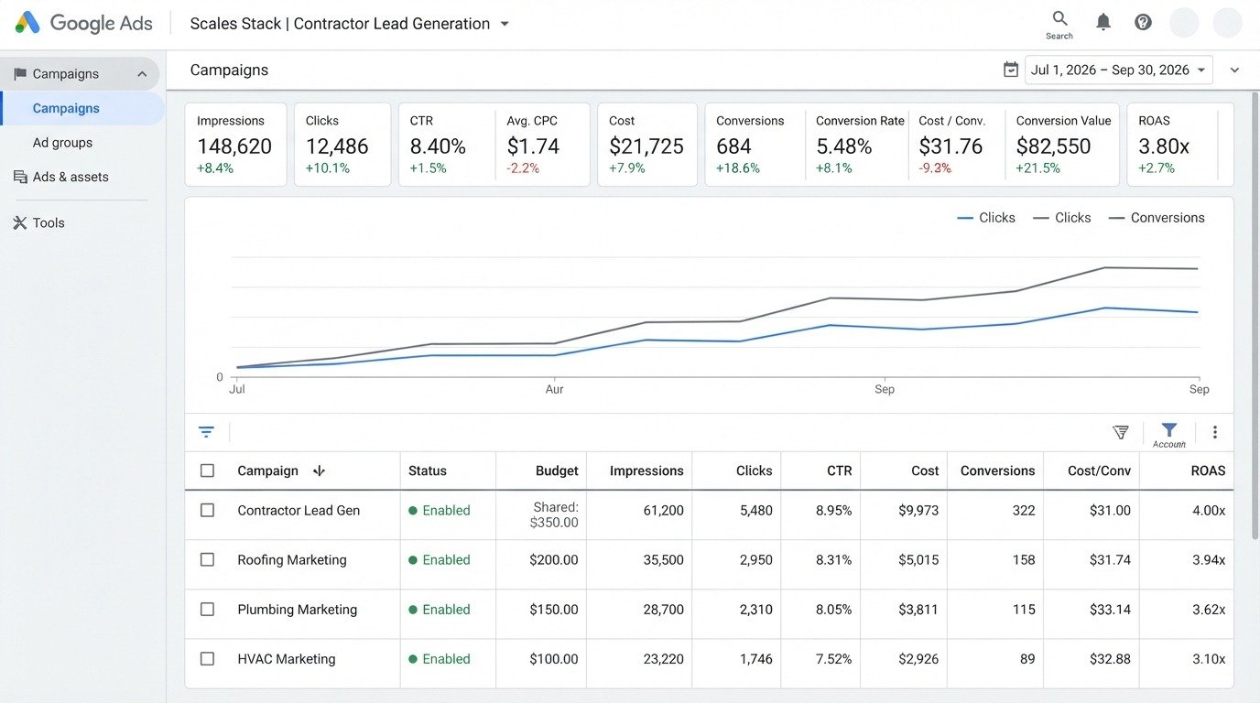Go to Ads & assets

pyautogui.click(x=71, y=177)
